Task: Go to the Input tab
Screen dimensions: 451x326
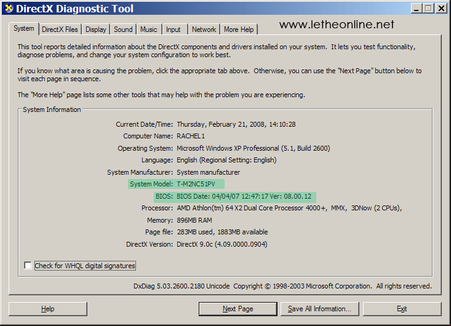Action: click(173, 30)
